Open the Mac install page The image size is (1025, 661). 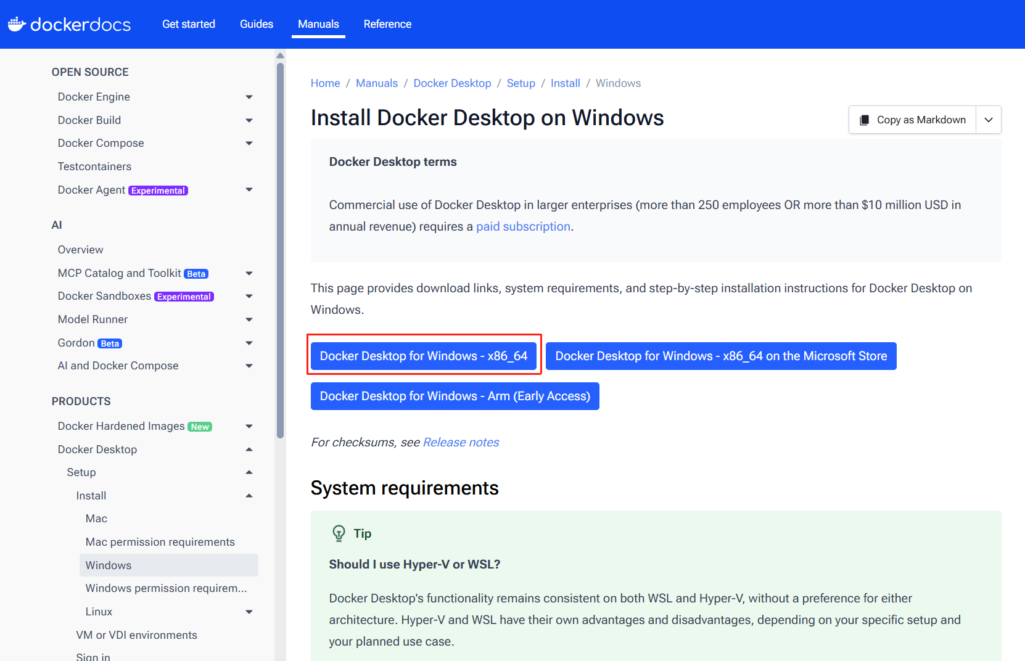coord(96,519)
